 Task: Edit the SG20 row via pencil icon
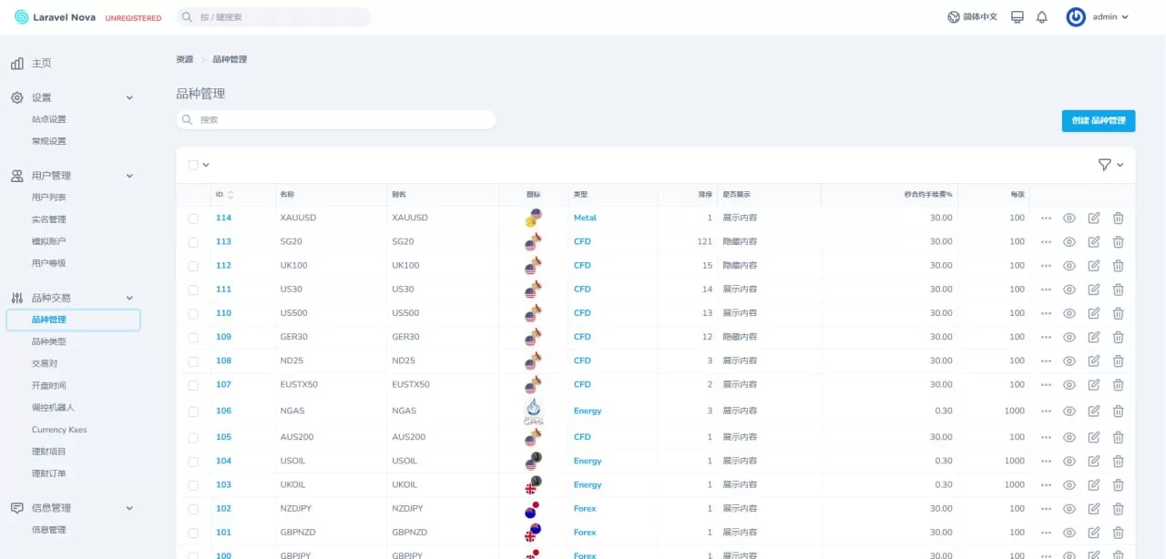[x=1094, y=242]
